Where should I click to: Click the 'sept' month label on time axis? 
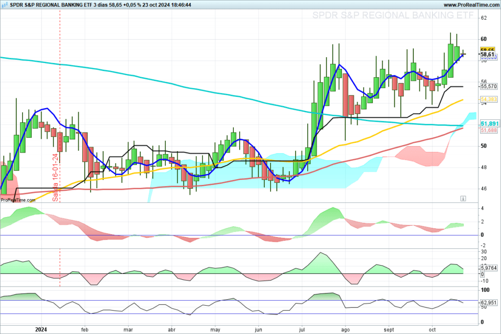389,330
